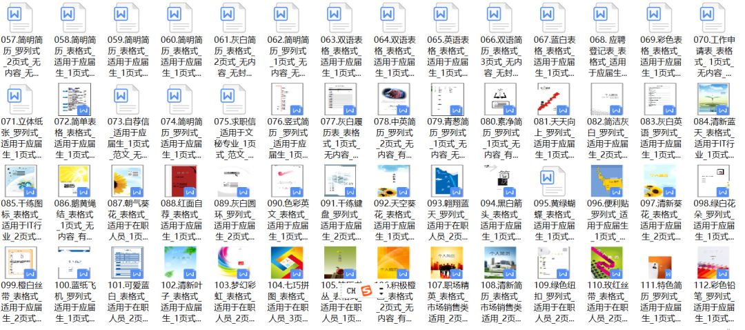
Task: Select the 082 简洁灰白 thumbnail
Action: [x=607, y=99]
